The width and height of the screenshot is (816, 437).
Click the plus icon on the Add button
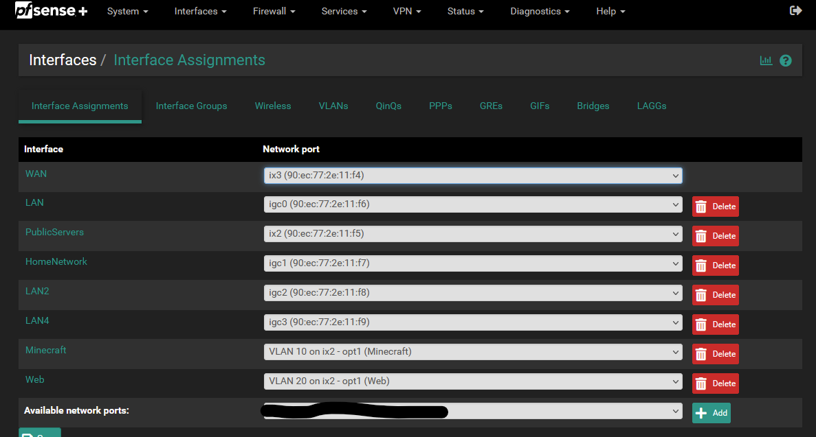pos(701,413)
